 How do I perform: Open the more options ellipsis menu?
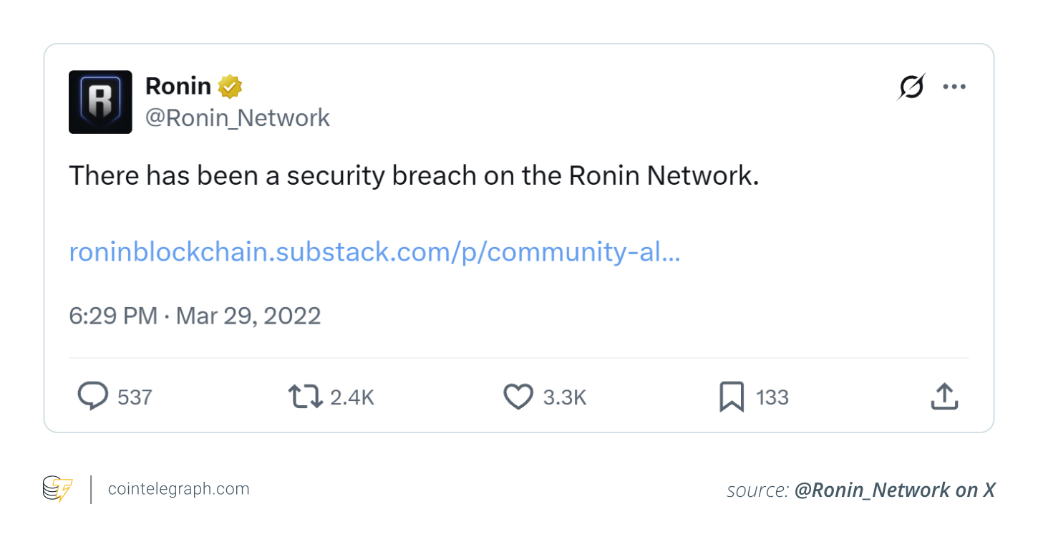point(954,86)
